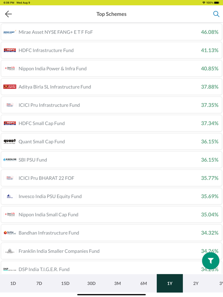Image resolution: width=223 pixels, height=297 pixels.
Task: Tap the Quant fund logo
Action: click(10, 142)
